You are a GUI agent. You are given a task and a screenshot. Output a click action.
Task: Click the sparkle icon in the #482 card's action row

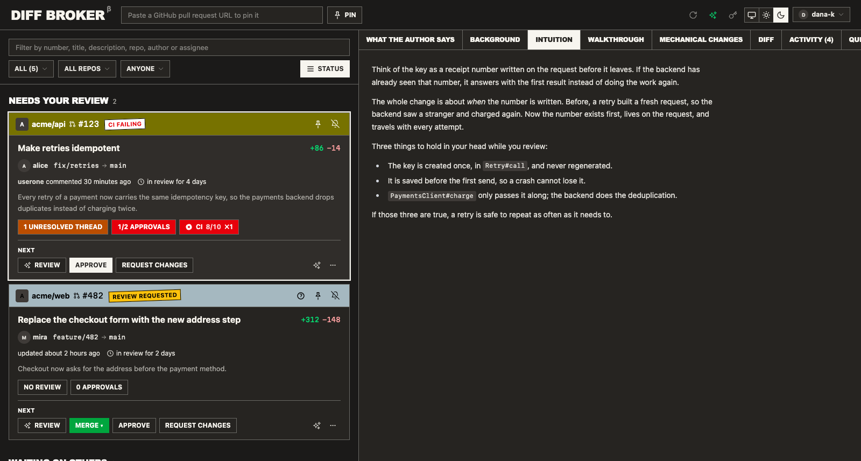[x=317, y=425]
